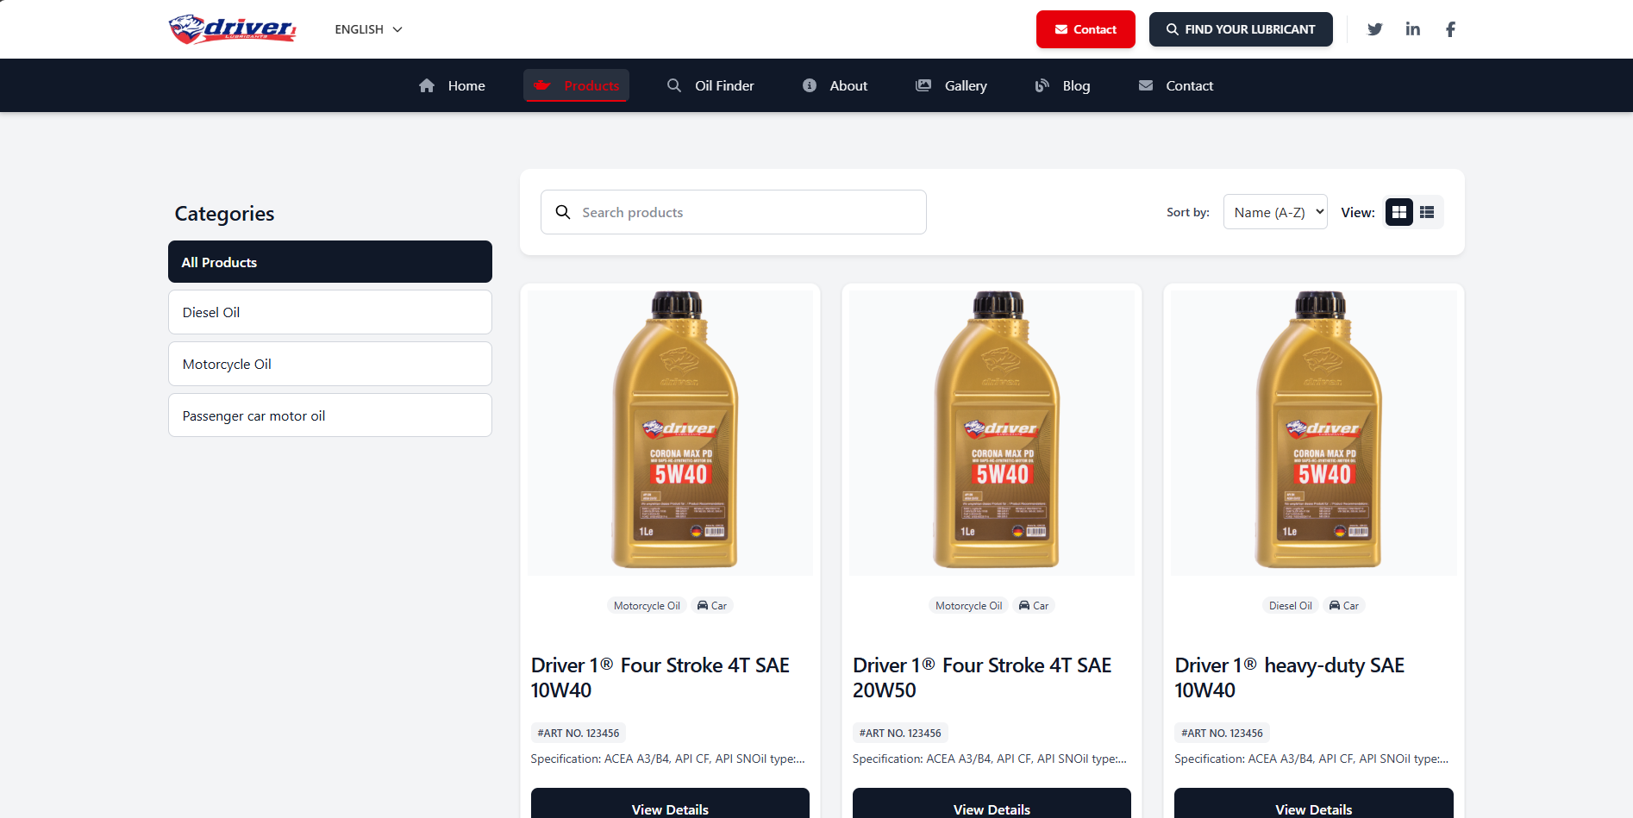Click the magnifier icon beside Oil Finder
The height and width of the screenshot is (818, 1633).
tap(674, 85)
